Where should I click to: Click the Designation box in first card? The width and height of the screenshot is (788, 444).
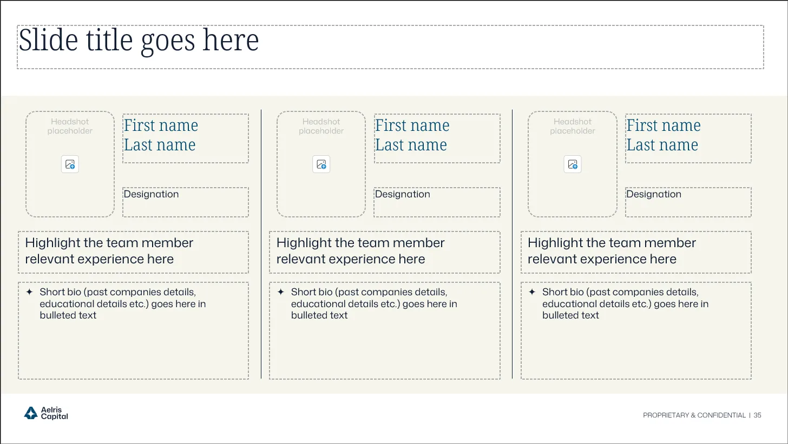186,202
